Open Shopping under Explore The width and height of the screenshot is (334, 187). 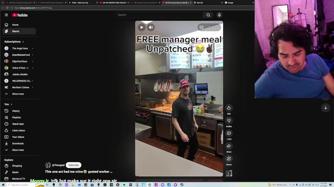click(19, 166)
